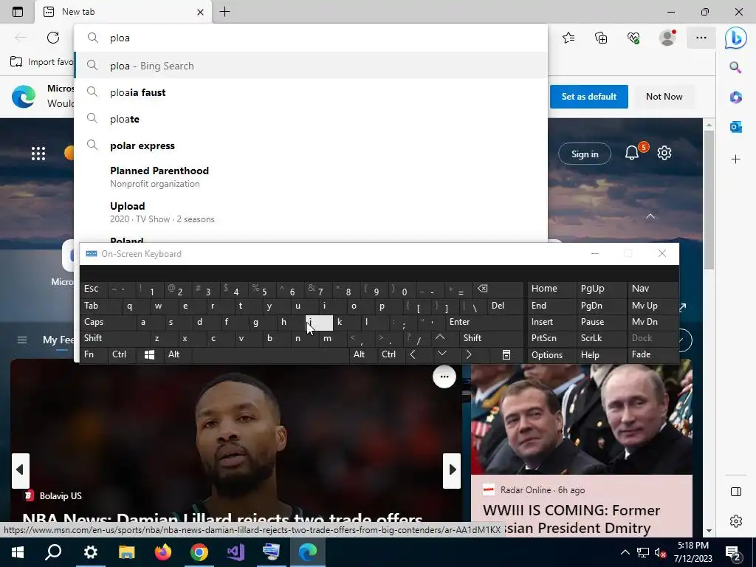Toggle Insert key on On-Screen Keyboard
The height and width of the screenshot is (567, 756).
coord(551,322)
